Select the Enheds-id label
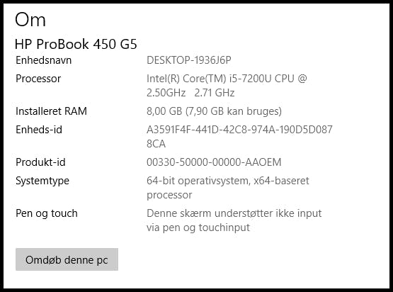Screen dimensions: 393x292 tap(39, 130)
